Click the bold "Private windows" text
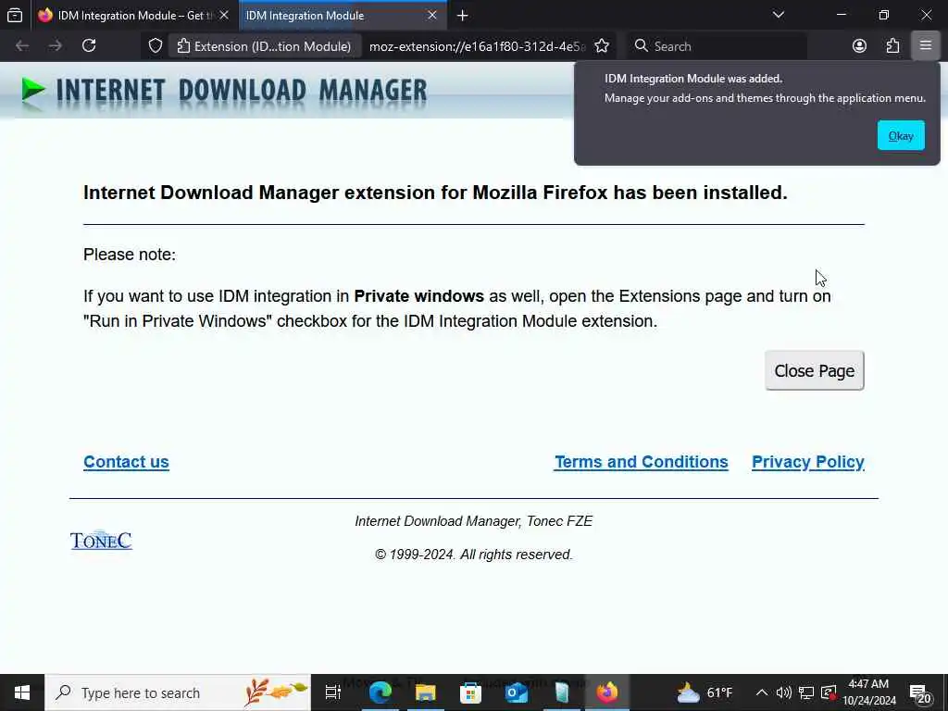This screenshot has width=948, height=711. [419, 296]
